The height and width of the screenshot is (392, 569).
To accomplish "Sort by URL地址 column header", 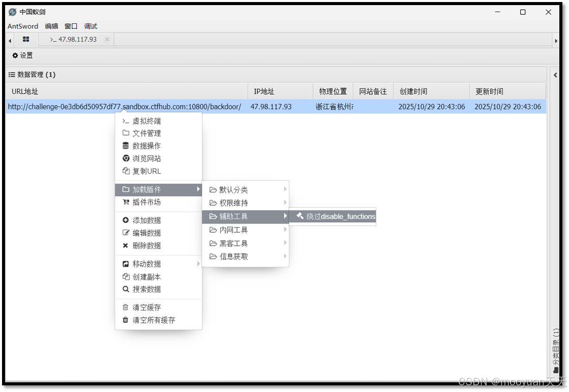I will point(127,92).
